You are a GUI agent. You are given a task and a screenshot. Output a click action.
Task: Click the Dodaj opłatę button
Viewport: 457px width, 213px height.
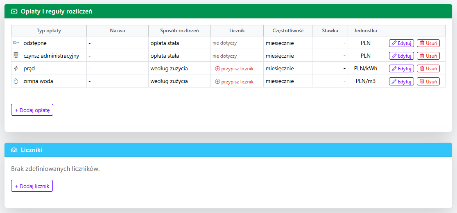click(32, 110)
